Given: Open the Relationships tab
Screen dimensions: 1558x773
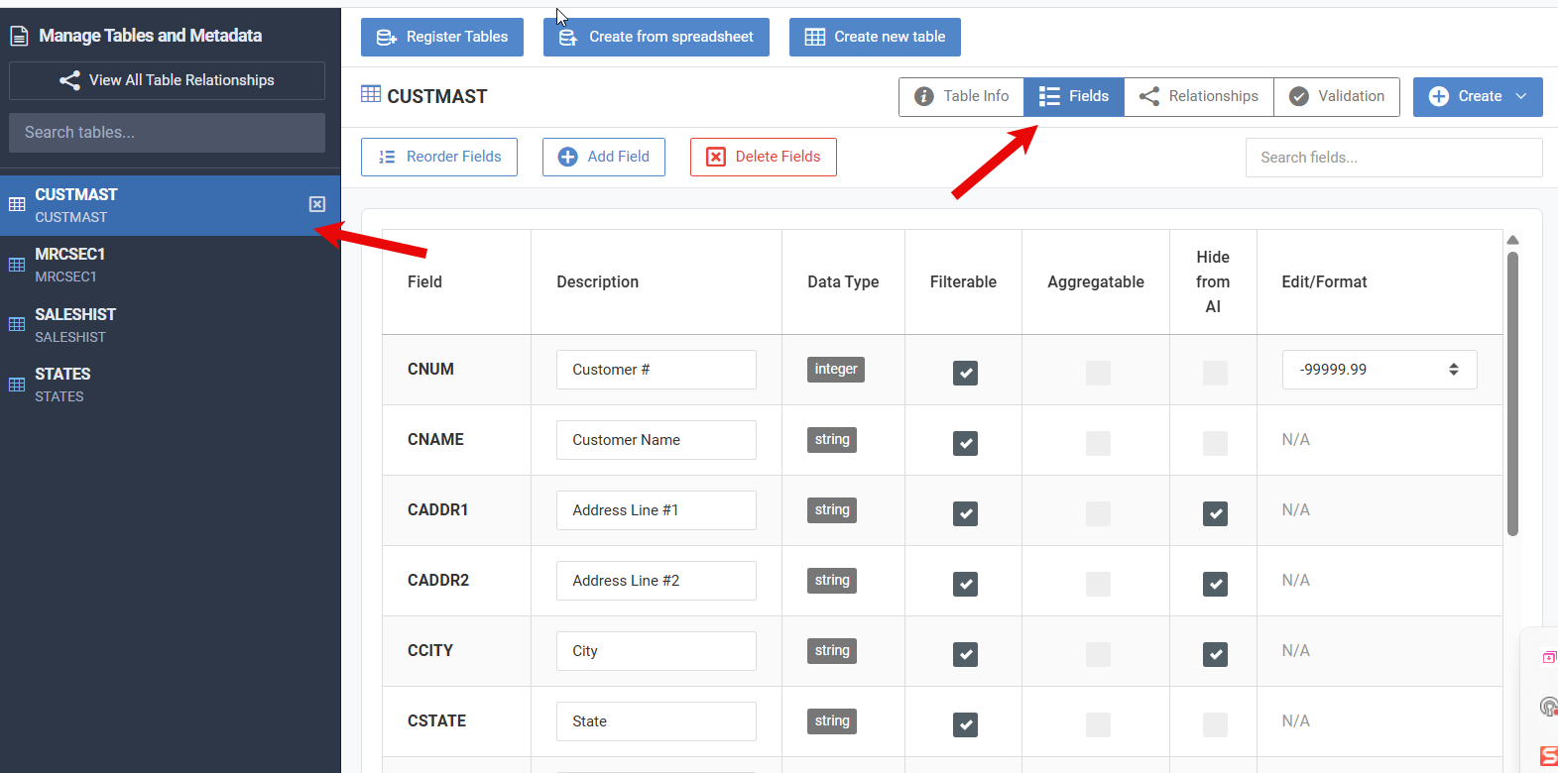Looking at the screenshot, I should click(x=1199, y=96).
